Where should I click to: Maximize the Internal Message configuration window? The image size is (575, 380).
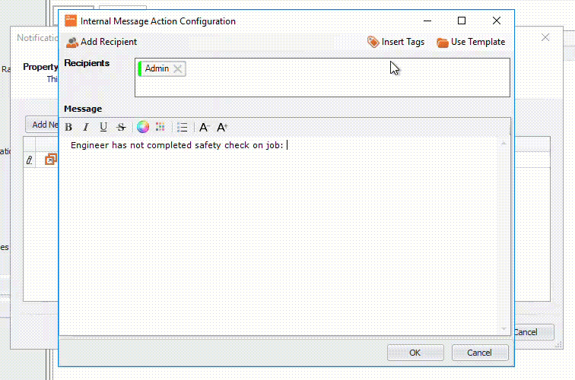[462, 21]
